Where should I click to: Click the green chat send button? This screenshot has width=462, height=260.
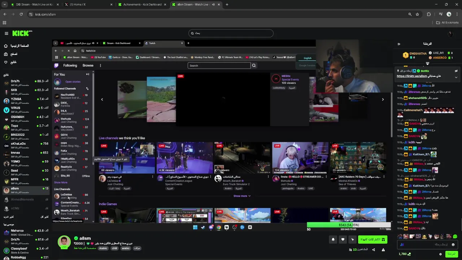(452, 254)
